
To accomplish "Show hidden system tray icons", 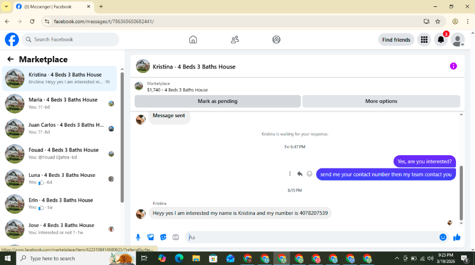I will [x=396, y=258].
